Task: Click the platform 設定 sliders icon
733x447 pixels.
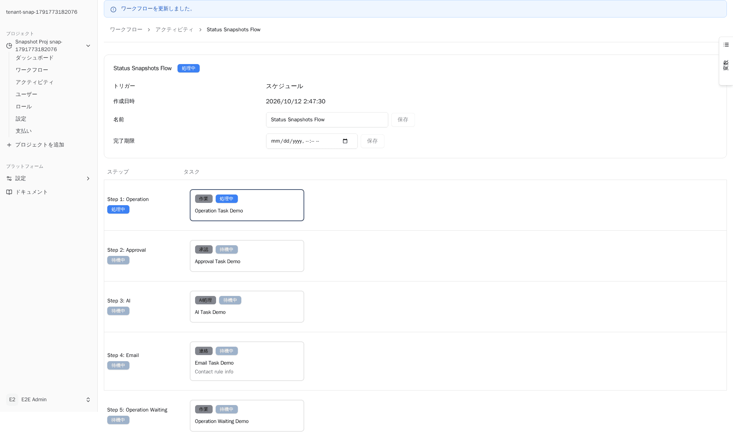Action: pos(9,178)
